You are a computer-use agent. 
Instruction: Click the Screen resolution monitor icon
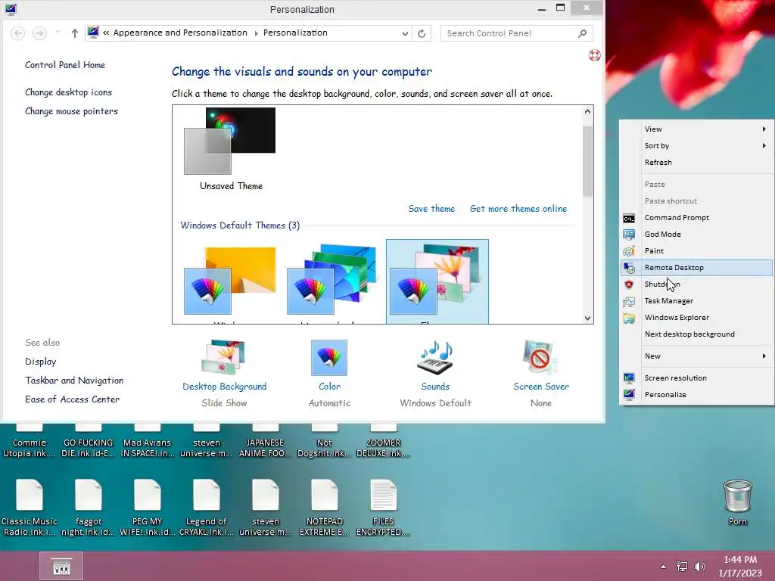(x=629, y=378)
